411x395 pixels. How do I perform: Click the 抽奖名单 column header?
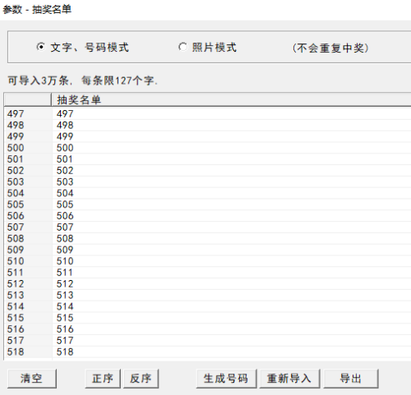231,99
